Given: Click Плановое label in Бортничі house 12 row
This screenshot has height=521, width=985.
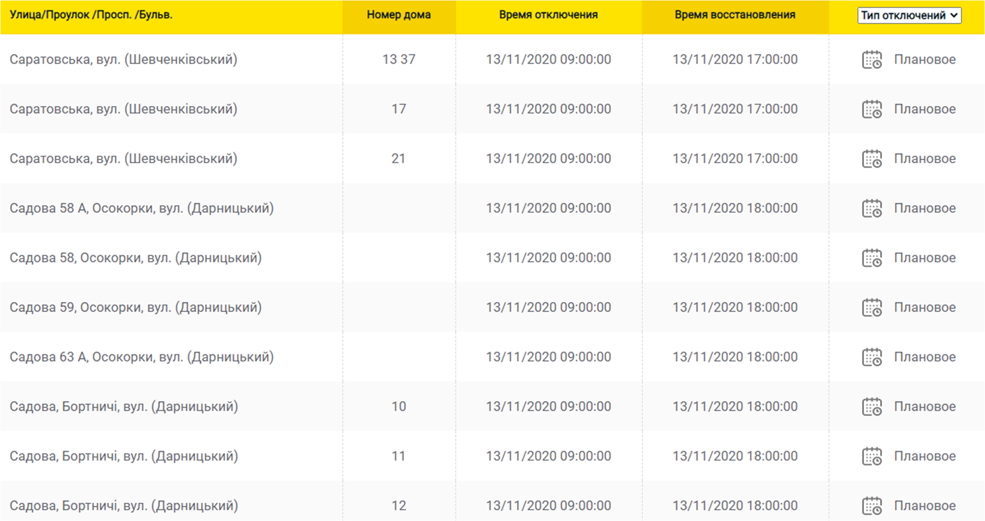Looking at the screenshot, I should click(925, 506).
